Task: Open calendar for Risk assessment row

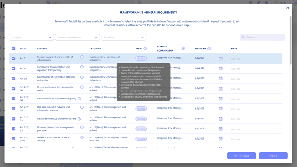Action: [220, 109]
